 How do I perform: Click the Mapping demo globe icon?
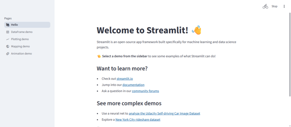[8, 46]
